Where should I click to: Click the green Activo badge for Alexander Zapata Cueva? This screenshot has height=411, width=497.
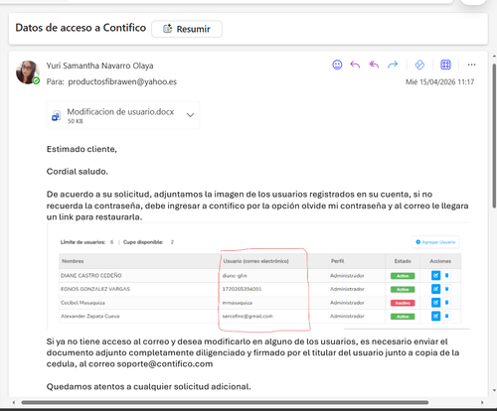pyautogui.click(x=403, y=317)
